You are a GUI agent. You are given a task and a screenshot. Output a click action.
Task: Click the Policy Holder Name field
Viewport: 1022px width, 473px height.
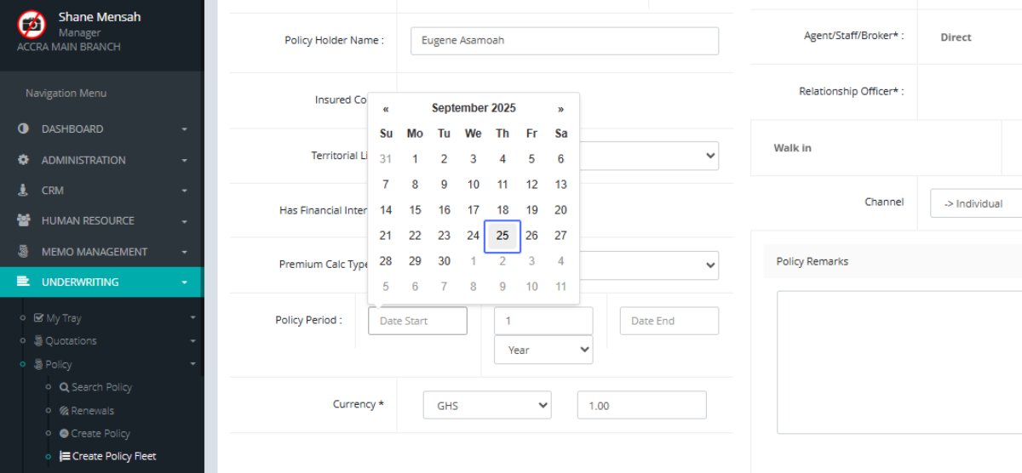564,41
